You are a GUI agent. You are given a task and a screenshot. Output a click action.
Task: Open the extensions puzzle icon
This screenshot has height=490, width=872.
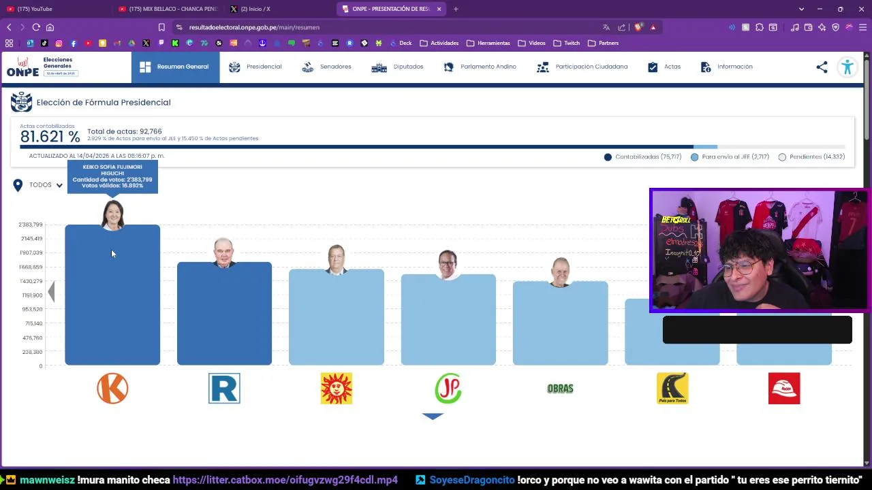click(x=760, y=27)
